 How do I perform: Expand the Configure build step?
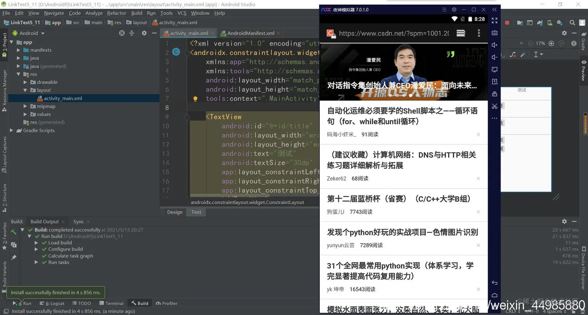point(37,249)
